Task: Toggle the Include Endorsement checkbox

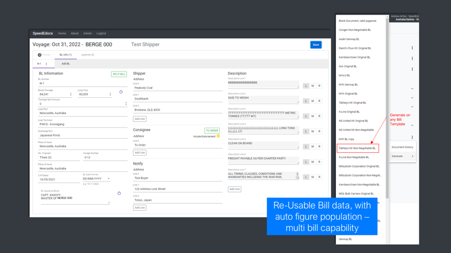Action: [x=218, y=136]
